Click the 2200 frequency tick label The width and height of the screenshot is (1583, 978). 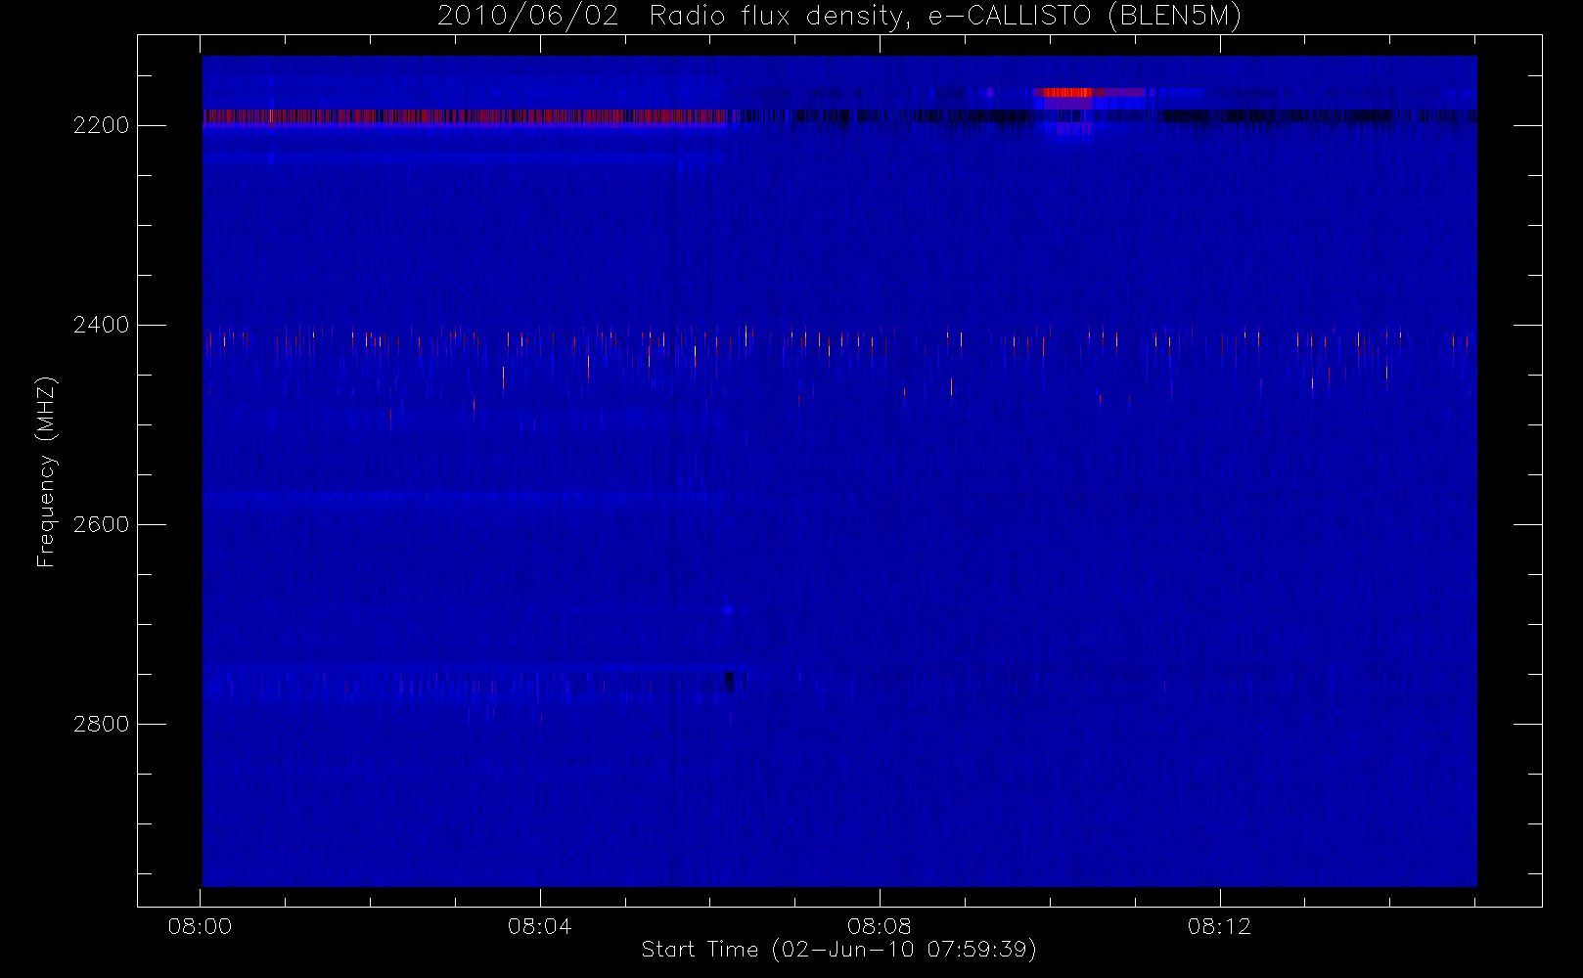pos(101,126)
